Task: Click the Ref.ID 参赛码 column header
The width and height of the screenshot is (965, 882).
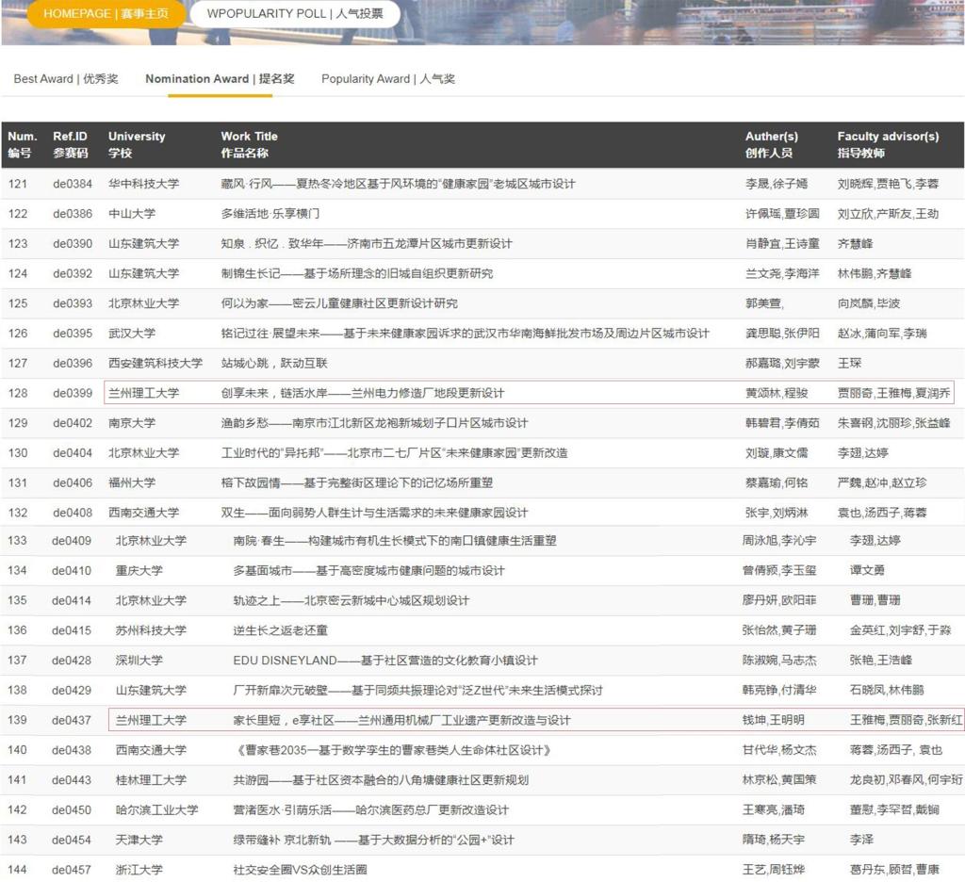Action: coord(71,144)
